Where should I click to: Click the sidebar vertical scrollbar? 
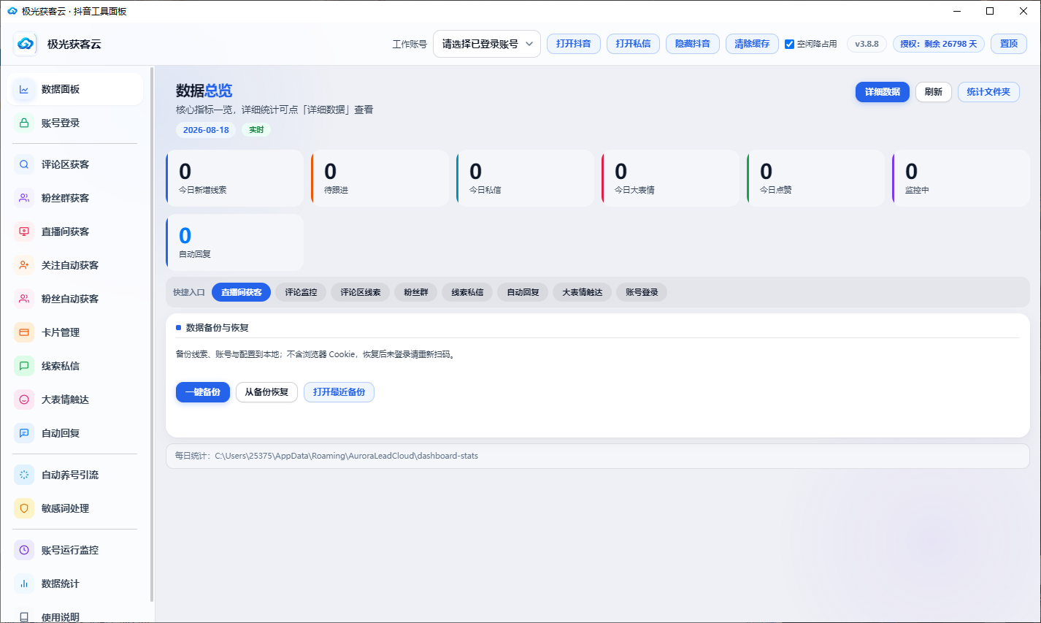[x=152, y=335]
